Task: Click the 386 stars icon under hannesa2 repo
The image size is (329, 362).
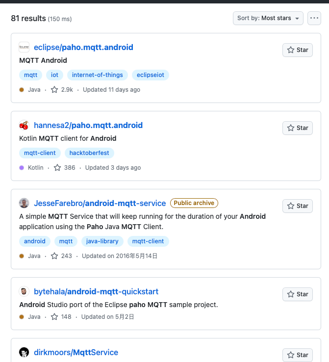Action: 57,168
